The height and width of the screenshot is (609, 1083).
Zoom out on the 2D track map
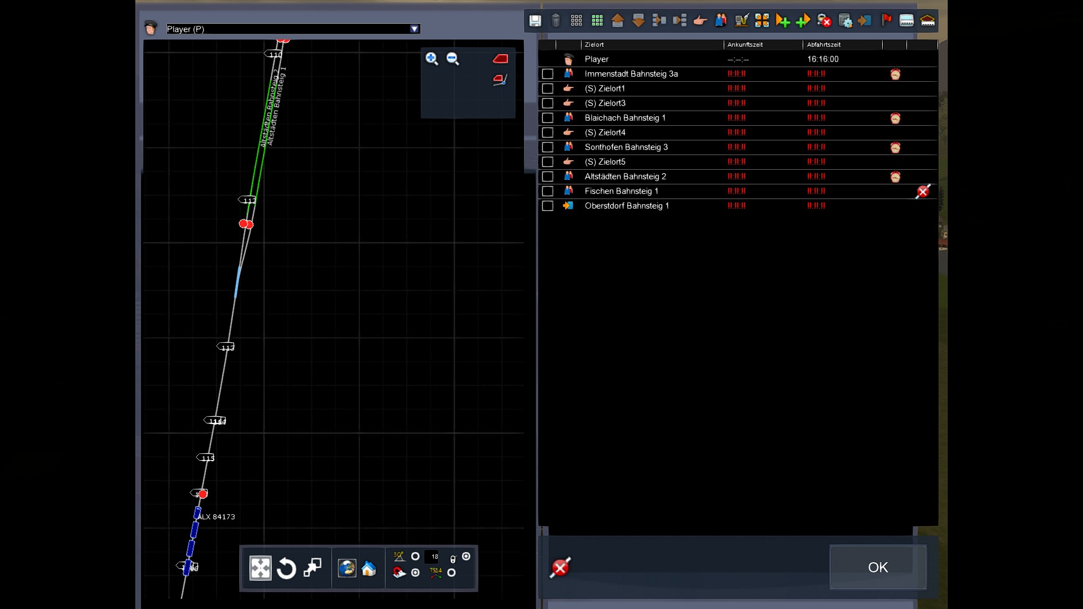click(452, 59)
